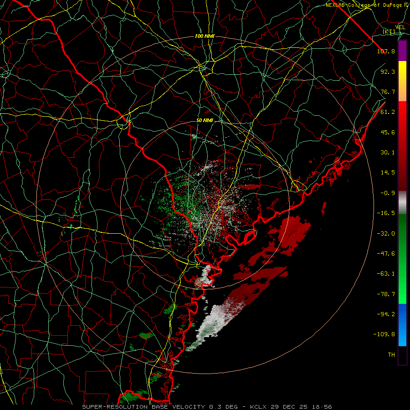Click the 45.6 velocity scale value

tap(388, 132)
